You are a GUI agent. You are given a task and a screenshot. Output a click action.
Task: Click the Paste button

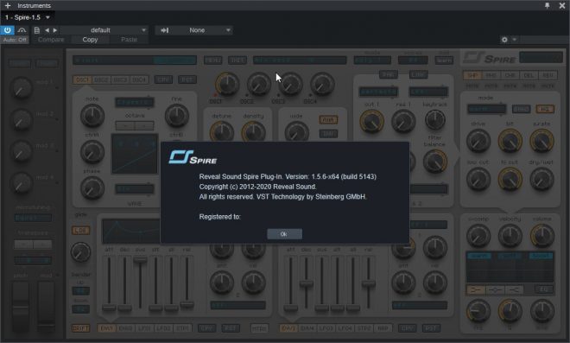coord(129,39)
